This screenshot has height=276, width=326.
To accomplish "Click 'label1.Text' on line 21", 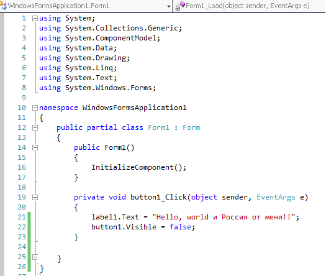I will click(x=115, y=217).
